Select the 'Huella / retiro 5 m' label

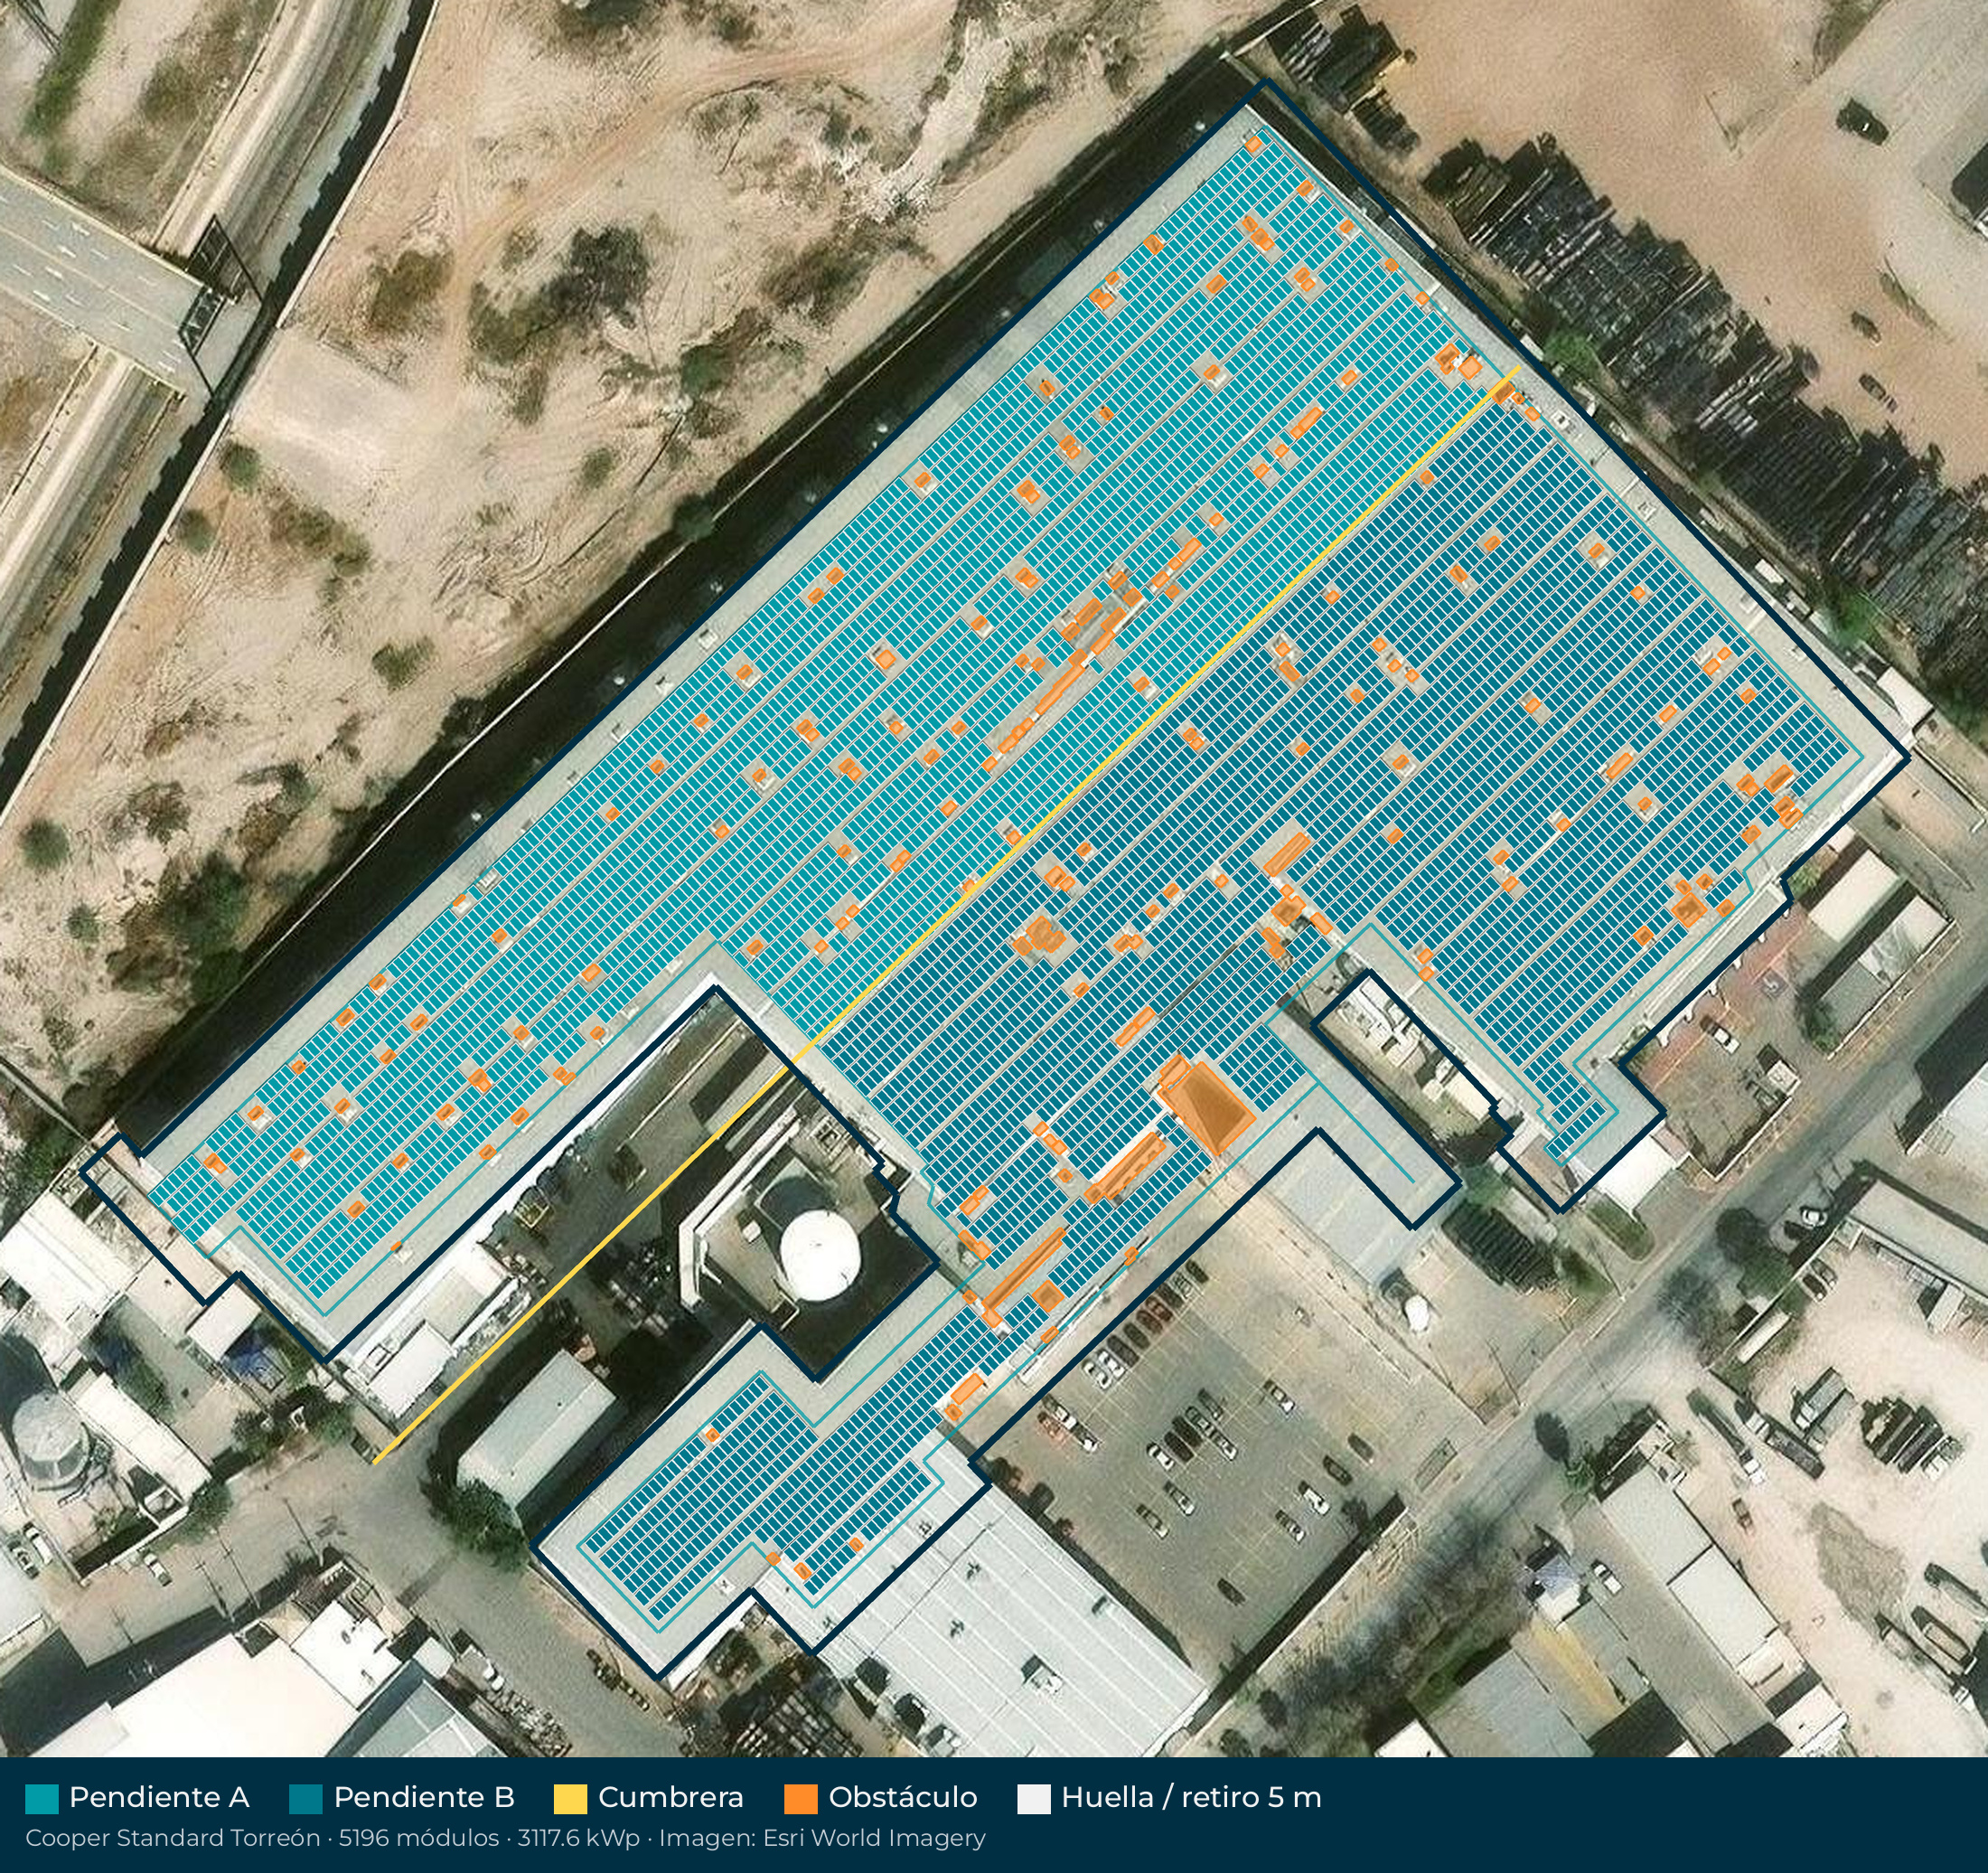1192,1797
